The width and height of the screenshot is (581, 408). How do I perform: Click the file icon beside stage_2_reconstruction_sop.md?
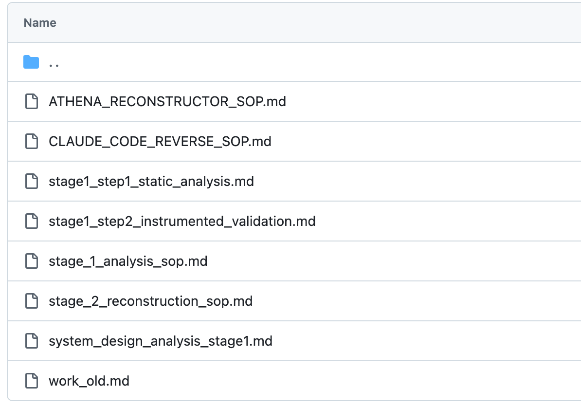click(x=32, y=301)
